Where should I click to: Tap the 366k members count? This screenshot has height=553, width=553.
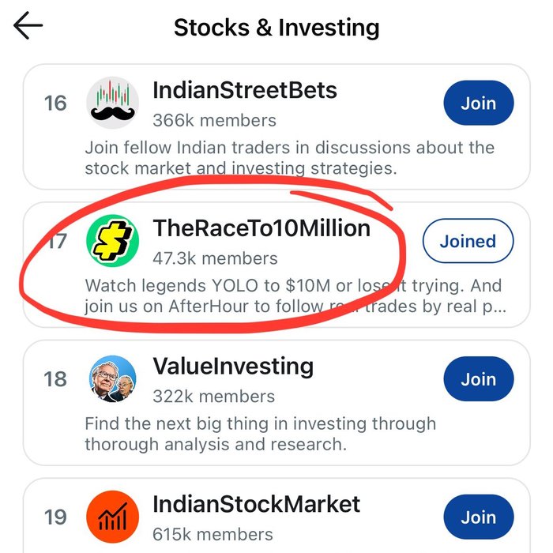(x=214, y=120)
